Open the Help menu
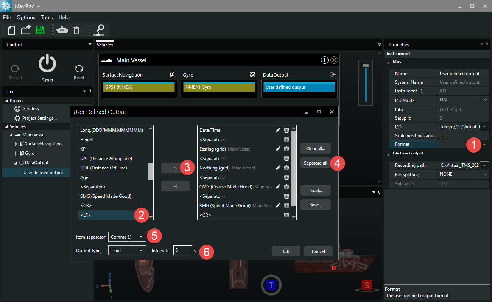492x302 pixels. (64, 17)
